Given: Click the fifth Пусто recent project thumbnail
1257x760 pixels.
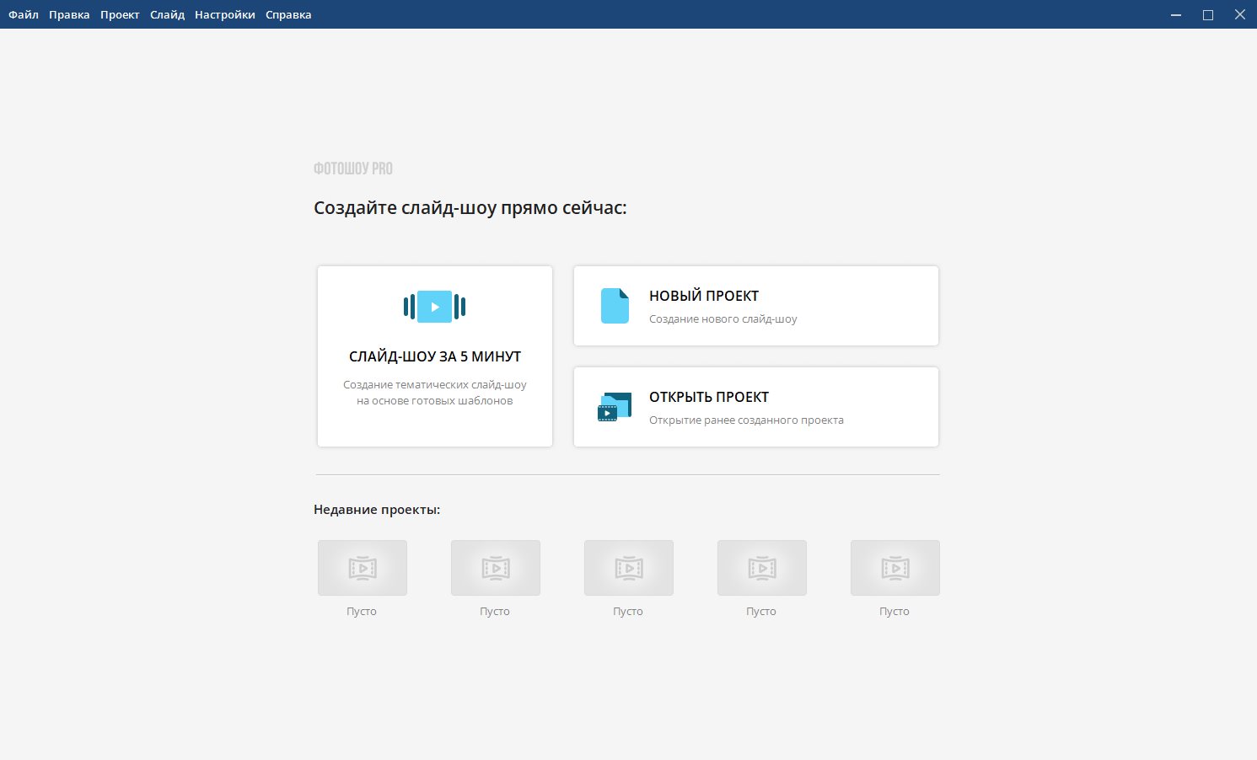Looking at the screenshot, I should (x=895, y=568).
